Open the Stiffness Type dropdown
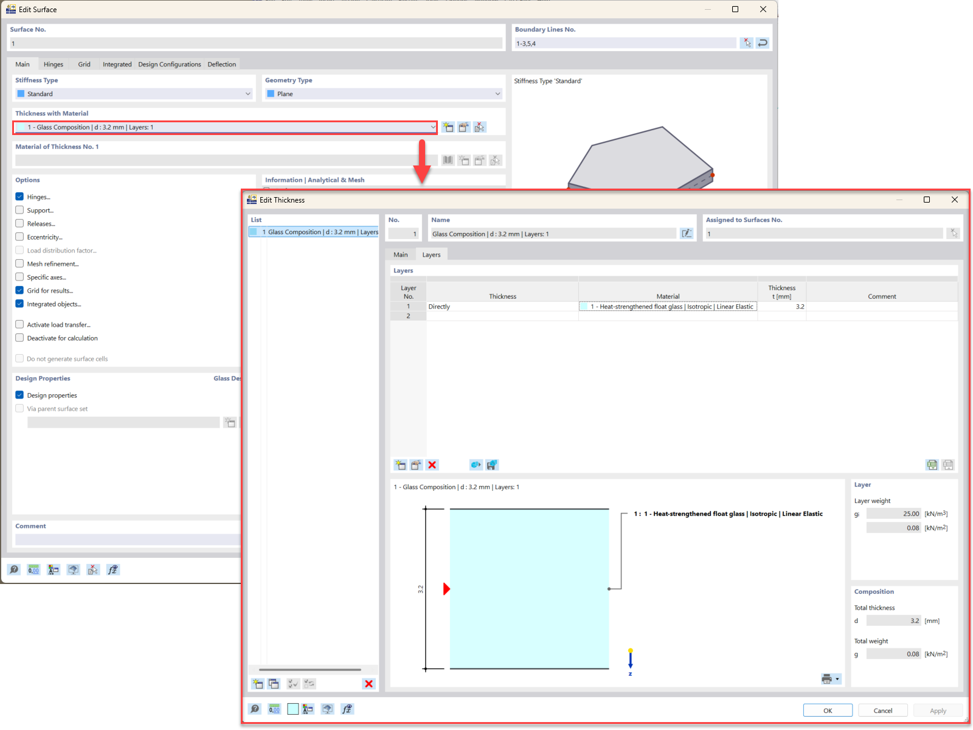Viewport: 973px width, 730px height. [x=247, y=94]
